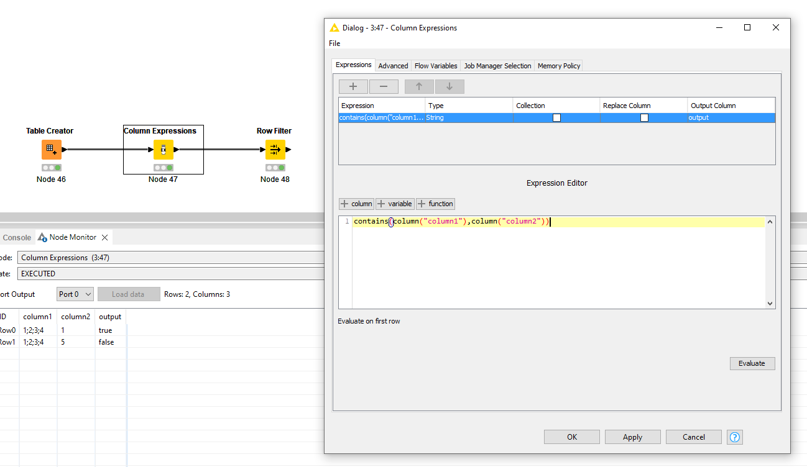Enable Replace Column for the expression
The image size is (807, 467).
coord(644,117)
